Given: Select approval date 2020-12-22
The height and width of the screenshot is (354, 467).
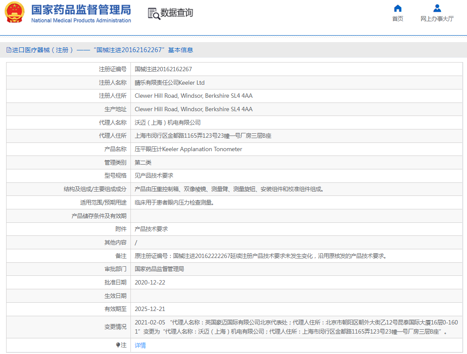Looking at the screenshot, I should 150,282.
